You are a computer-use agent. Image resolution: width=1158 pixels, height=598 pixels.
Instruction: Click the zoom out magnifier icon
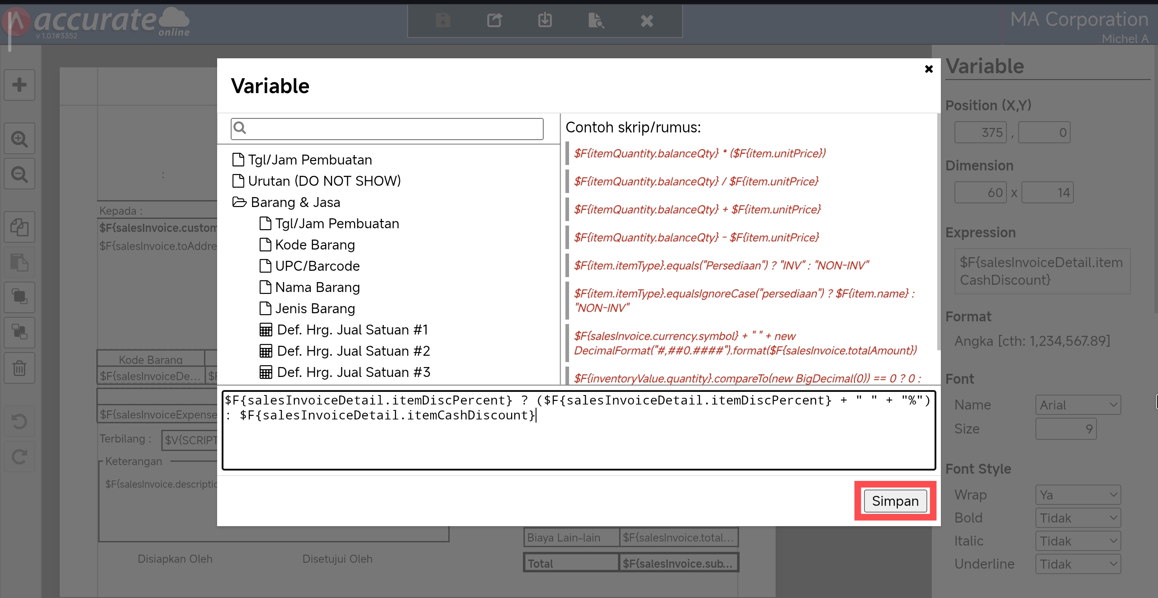click(x=19, y=174)
